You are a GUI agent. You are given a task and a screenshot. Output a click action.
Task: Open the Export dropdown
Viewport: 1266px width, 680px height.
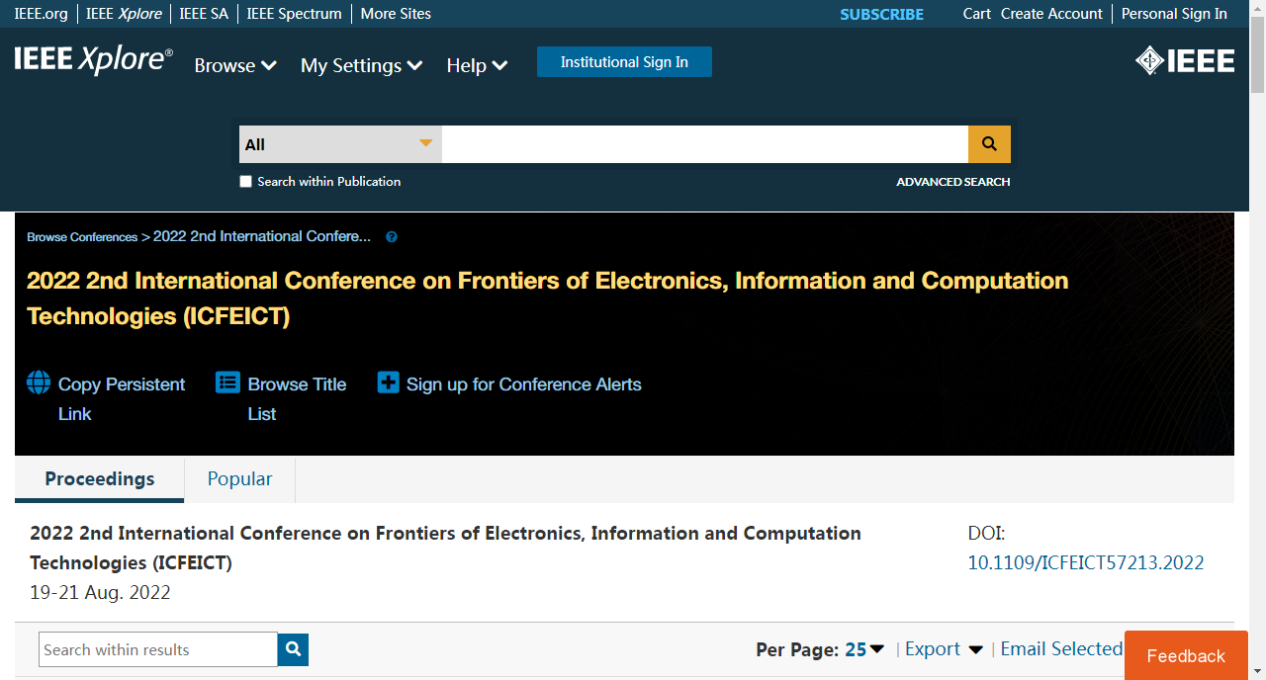coord(944,649)
